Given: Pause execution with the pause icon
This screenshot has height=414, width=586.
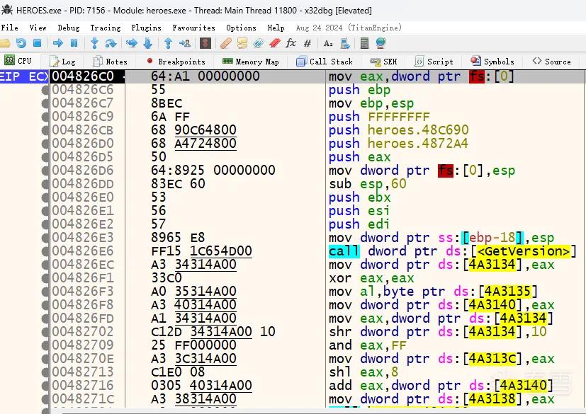Looking at the screenshot, I should coord(74,43).
